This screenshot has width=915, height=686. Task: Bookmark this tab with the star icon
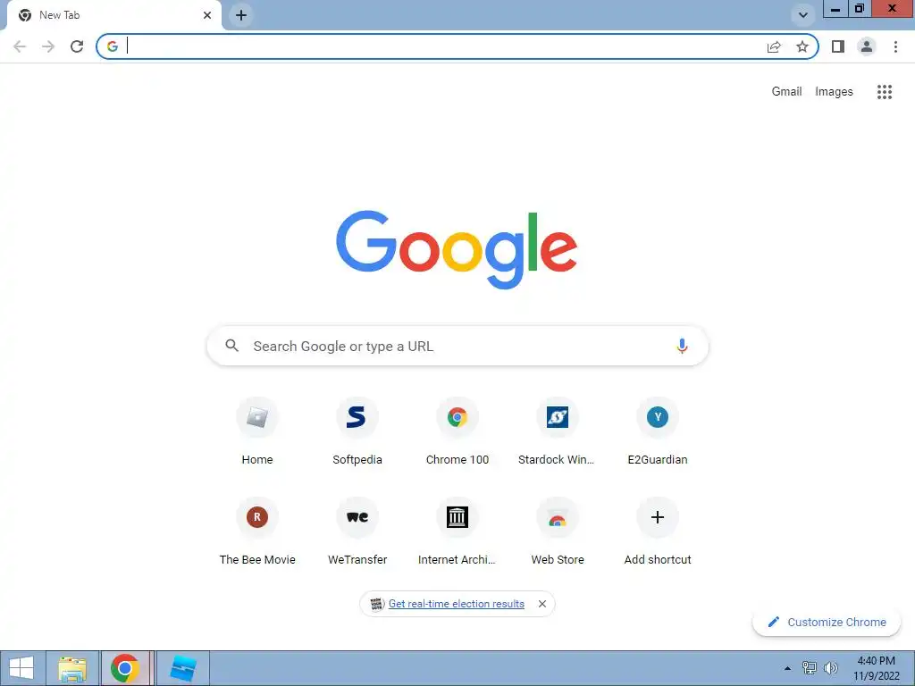(802, 46)
